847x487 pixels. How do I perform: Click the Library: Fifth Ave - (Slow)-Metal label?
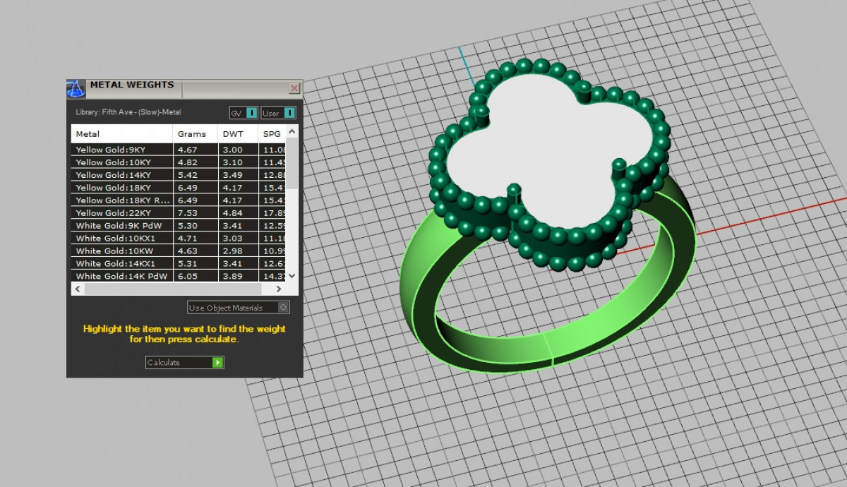(128, 112)
